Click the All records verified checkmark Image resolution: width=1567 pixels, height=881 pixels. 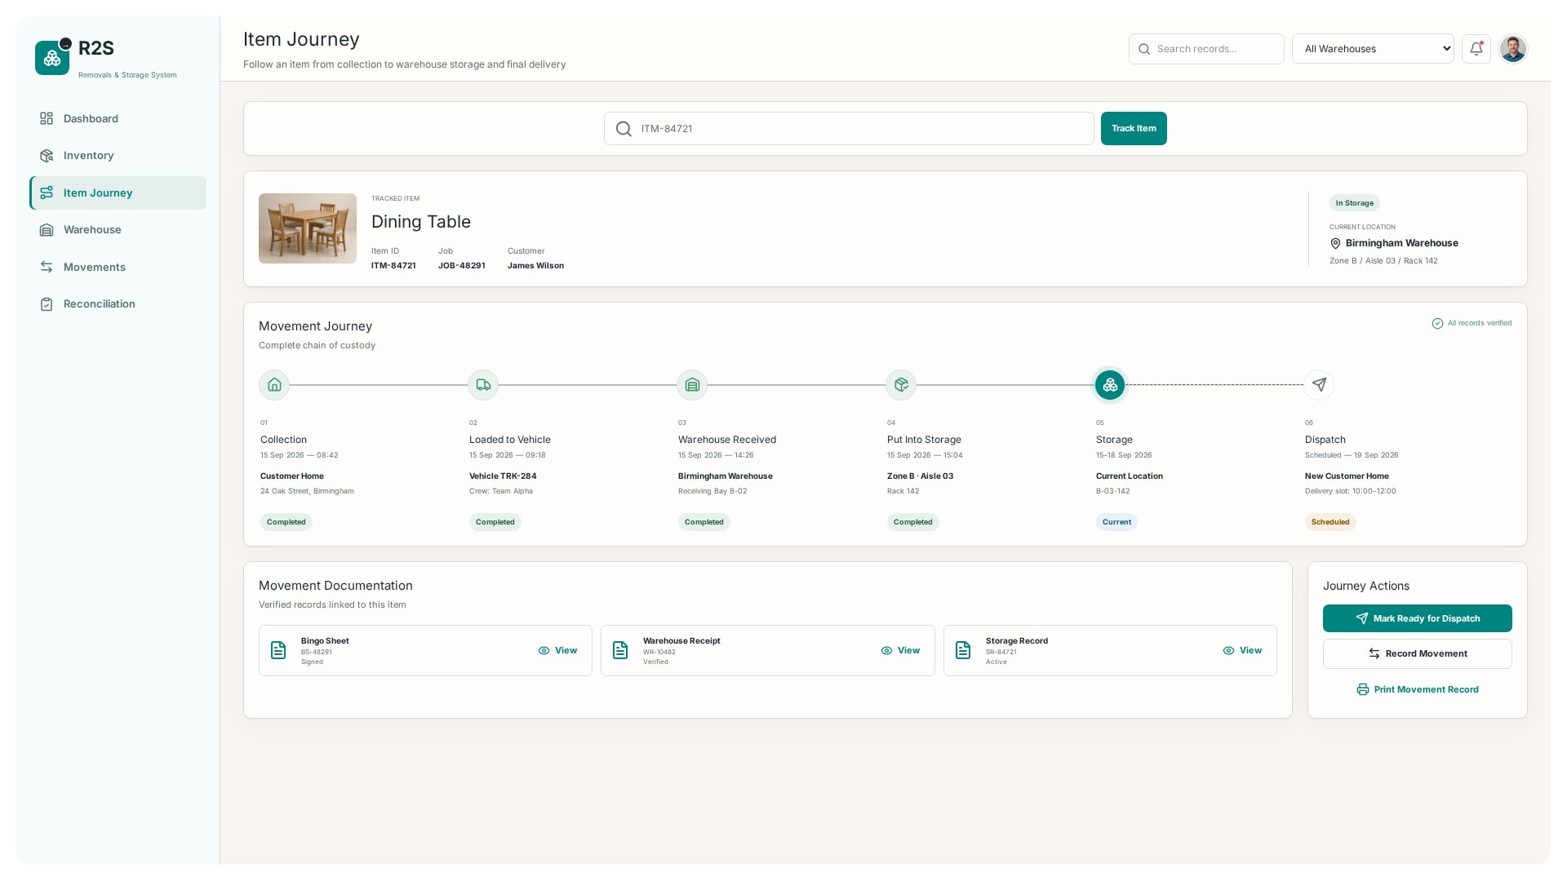click(x=1437, y=324)
